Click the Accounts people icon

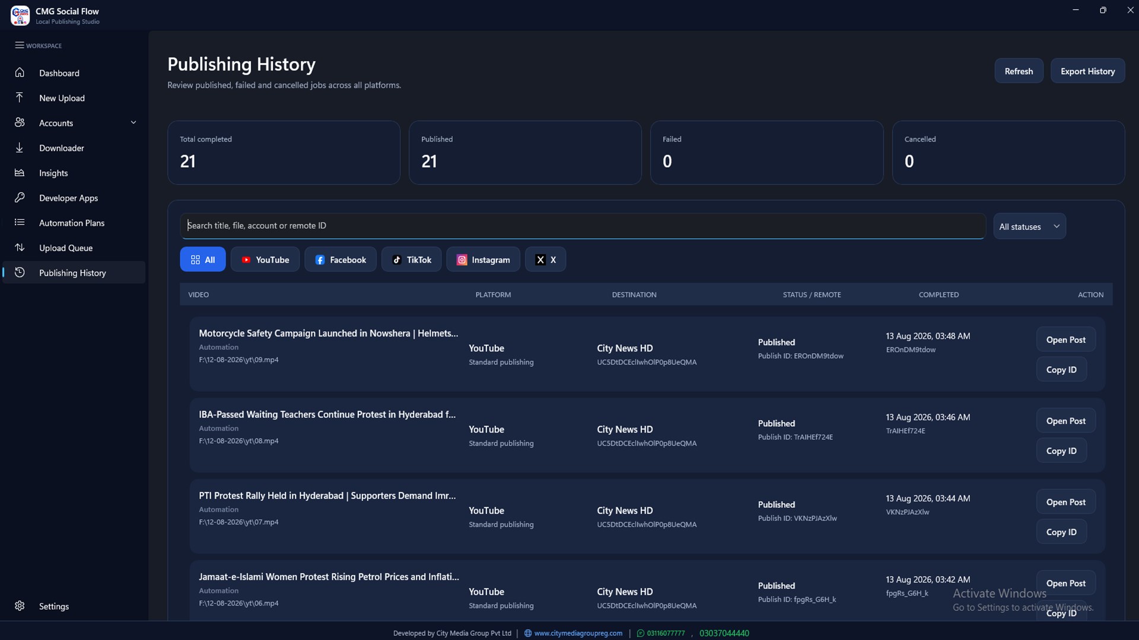pos(20,122)
